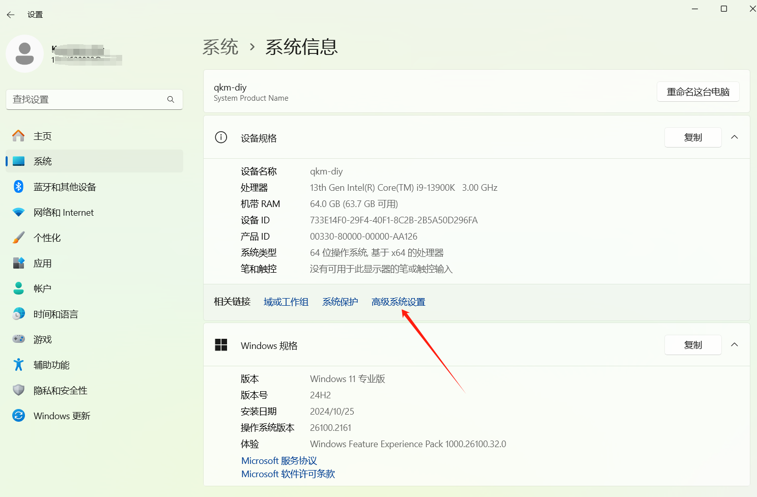Viewport: 757px width, 497px height.
Task: Click the device ID value 733E14F0
Action: 394,220
